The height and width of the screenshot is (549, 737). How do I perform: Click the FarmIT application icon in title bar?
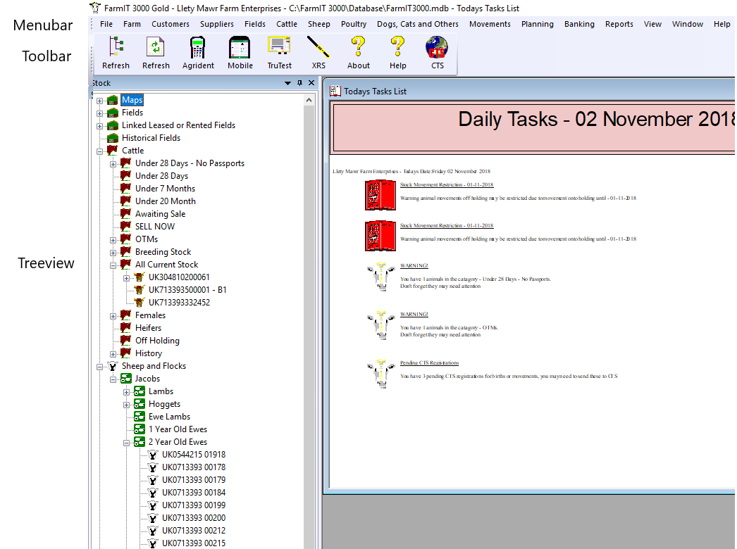[x=95, y=8]
